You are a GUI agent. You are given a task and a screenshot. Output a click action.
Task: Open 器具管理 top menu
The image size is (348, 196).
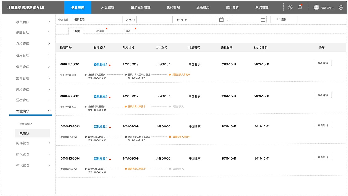coord(78,8)
